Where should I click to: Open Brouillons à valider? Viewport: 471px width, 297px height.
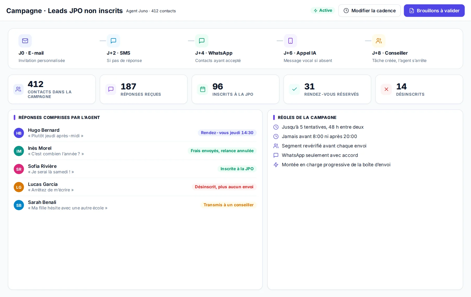click(434, 11)
